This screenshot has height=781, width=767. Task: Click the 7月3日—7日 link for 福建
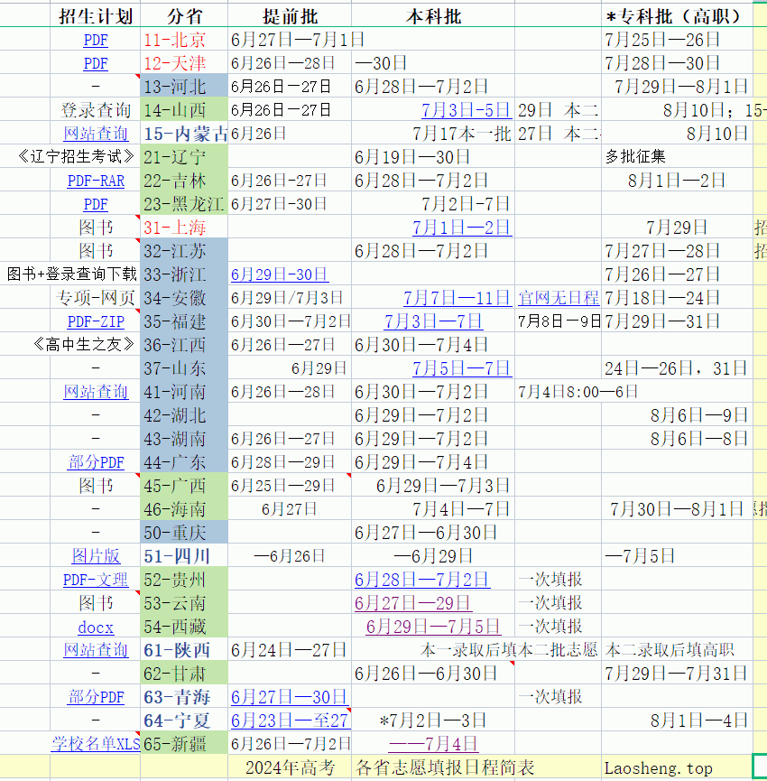coord(433,321)
